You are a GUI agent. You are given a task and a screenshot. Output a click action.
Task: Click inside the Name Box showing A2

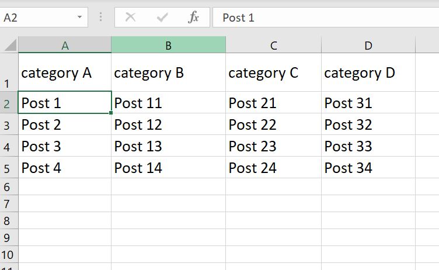pos(36,18)
